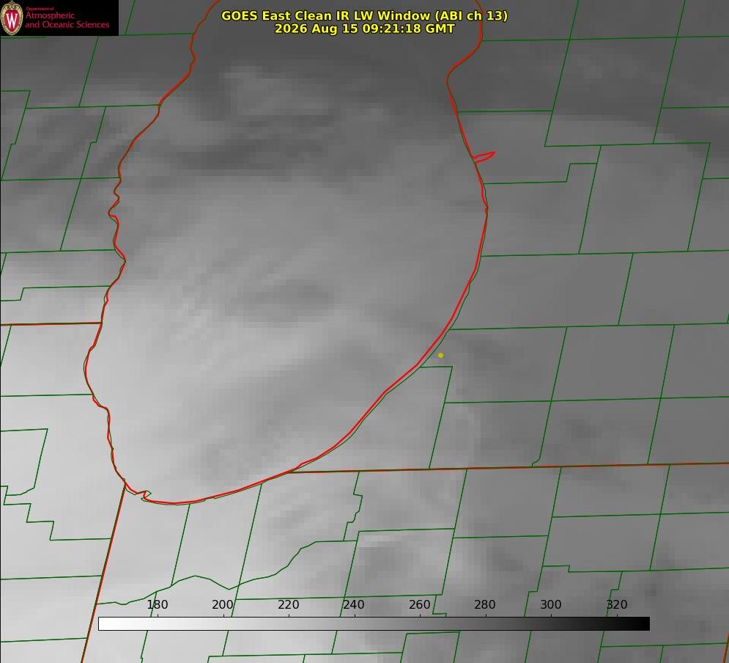Click the small harbor inlet at lake's southwest tip
Screen dimensions: 729x663
145,495
